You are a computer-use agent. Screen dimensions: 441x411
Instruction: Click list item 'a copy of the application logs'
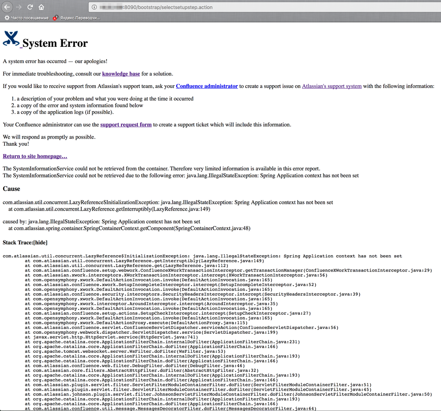coord(65,112)
